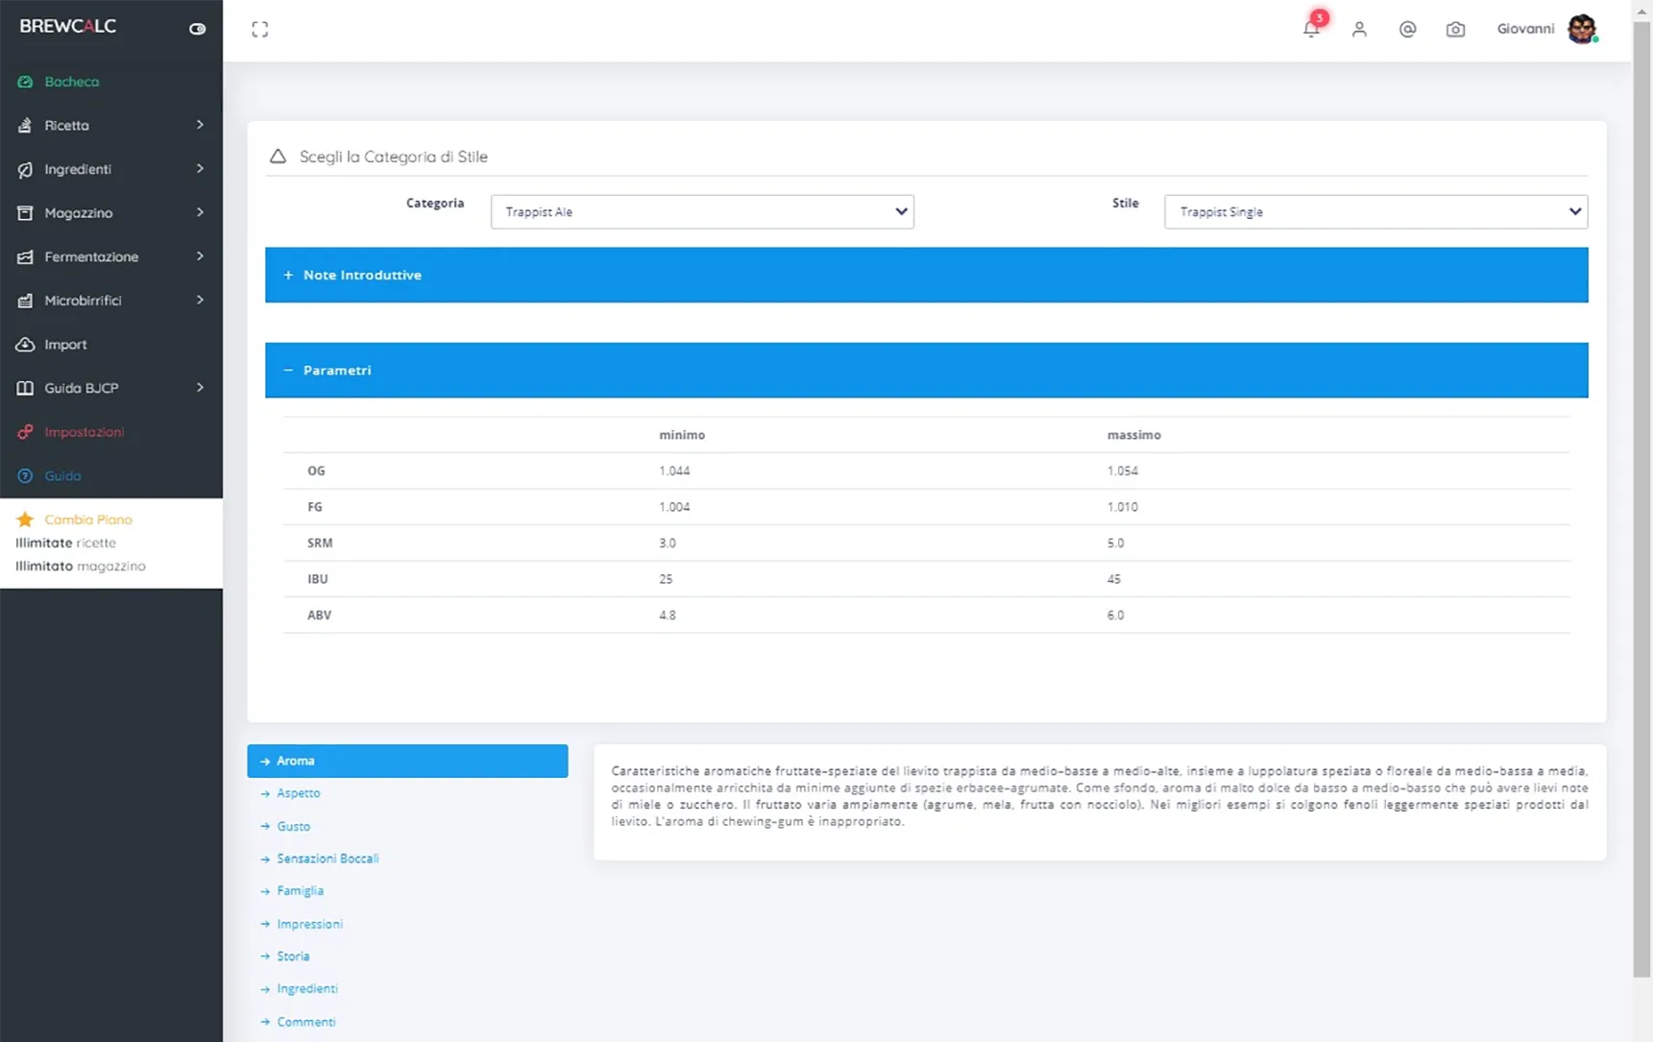This screenshot has width=1653, height=1042.
Task: Select the Gusto tab
Action: [293, 826]
